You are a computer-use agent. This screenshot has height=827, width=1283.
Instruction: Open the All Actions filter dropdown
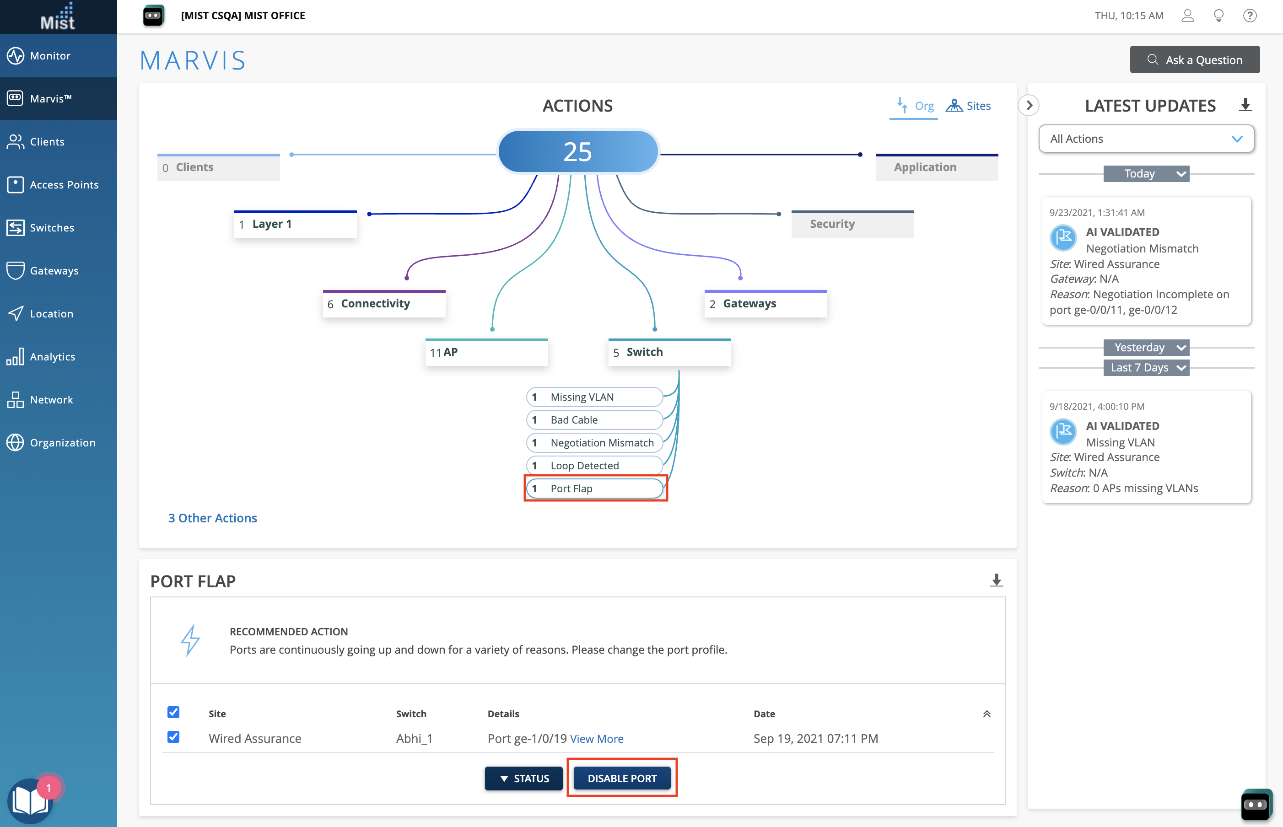point(1146,139)
